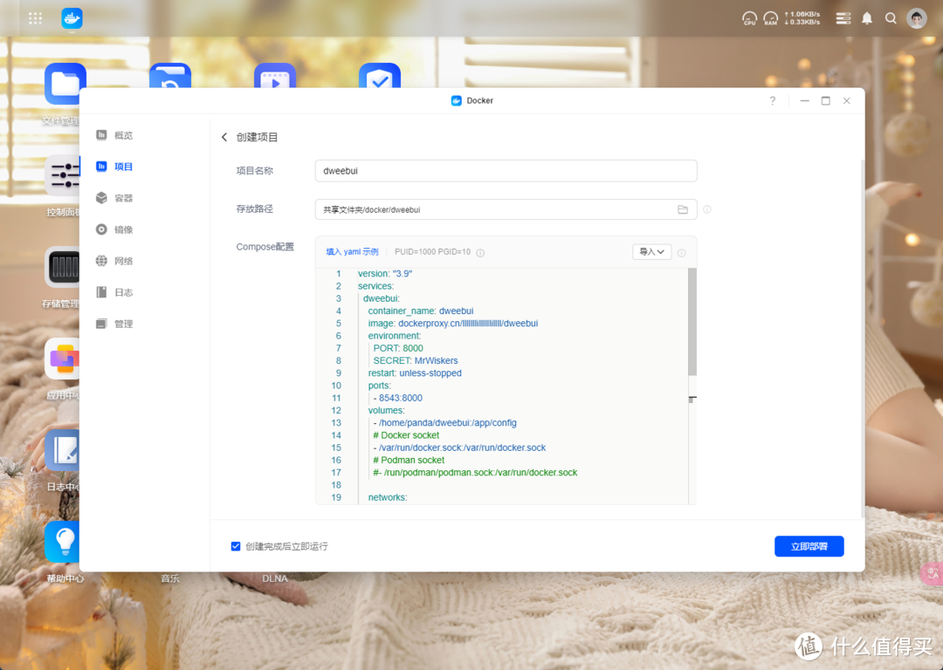Uncheck 创建完成后立即运行 checkbox

point(236,546)
